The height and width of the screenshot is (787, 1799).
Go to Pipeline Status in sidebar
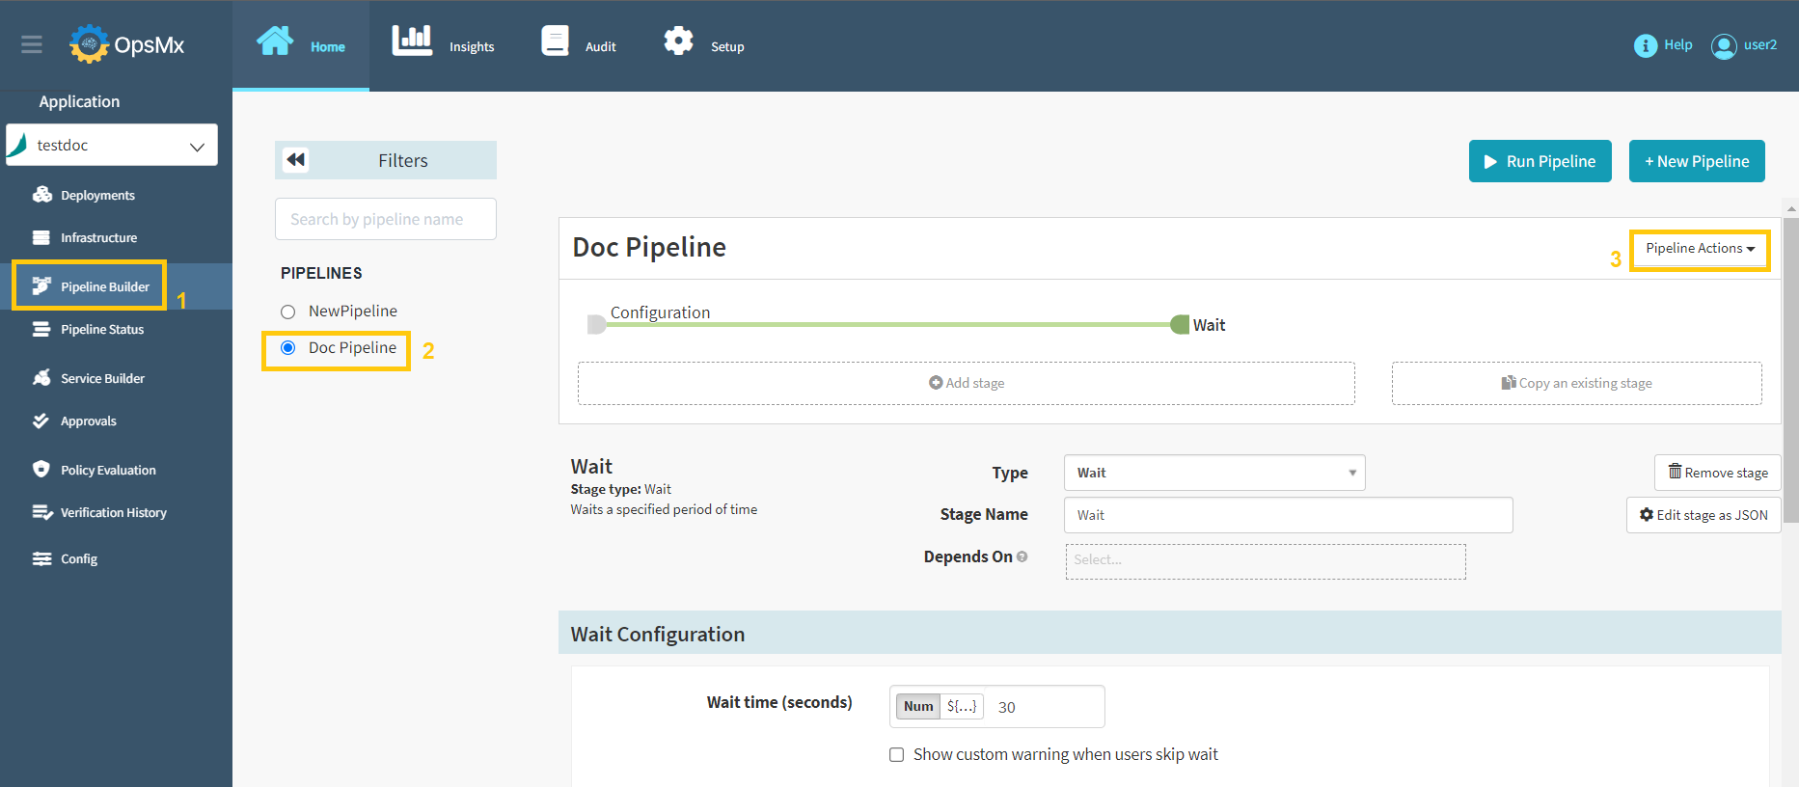tap(101, 330)
